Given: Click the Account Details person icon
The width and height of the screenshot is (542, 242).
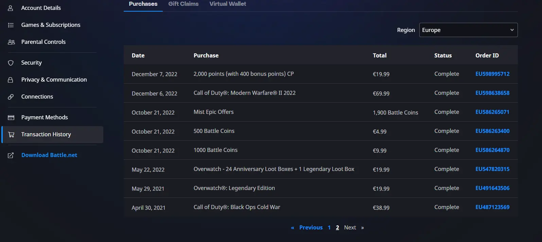Looking at the screenshot, I should [x=11, y=8].
